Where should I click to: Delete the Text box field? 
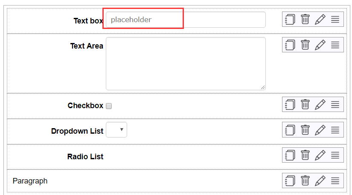pos(305,19)
